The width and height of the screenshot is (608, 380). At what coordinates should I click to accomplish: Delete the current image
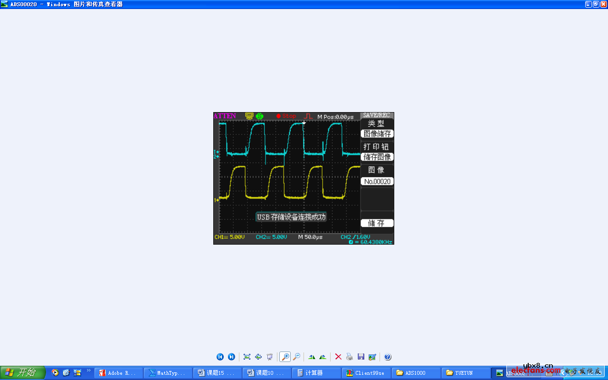(338, 357)
